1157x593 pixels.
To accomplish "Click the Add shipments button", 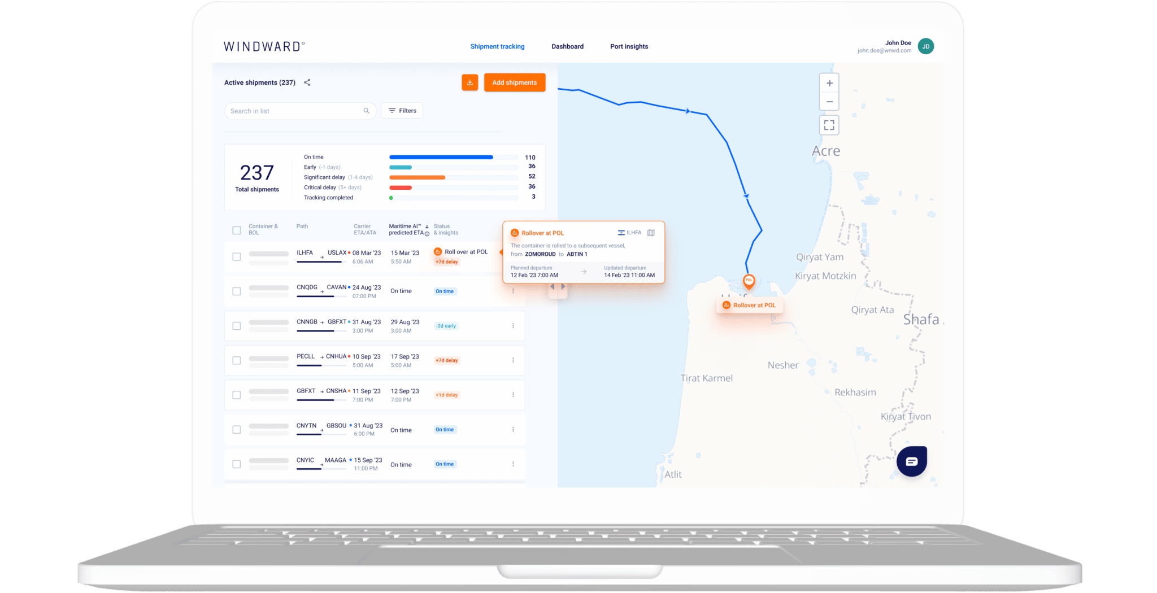I will point(514,82).
